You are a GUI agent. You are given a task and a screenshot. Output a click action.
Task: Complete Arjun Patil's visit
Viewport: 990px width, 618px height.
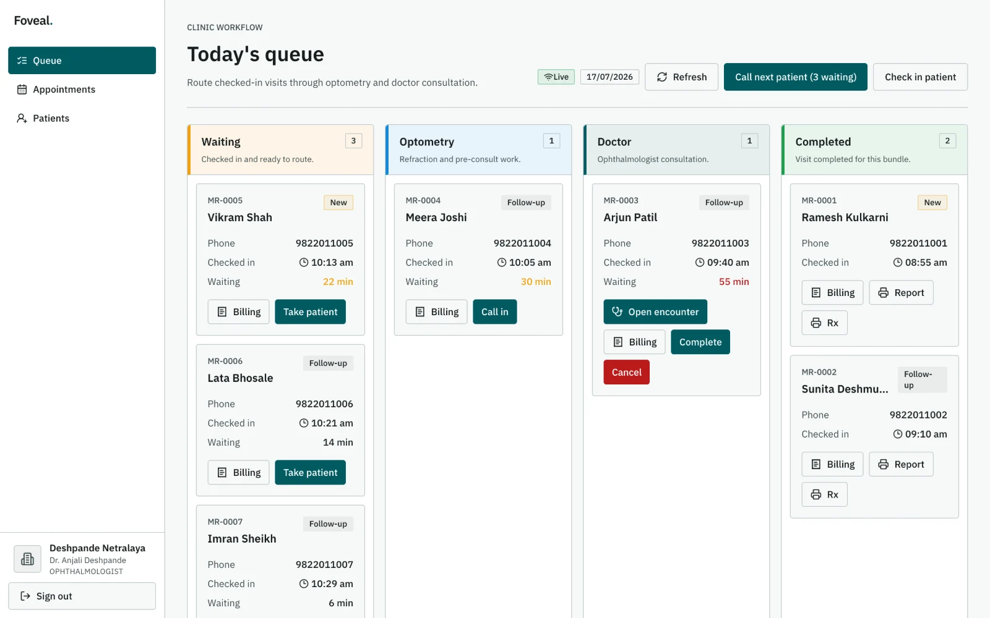pos(700,342)
